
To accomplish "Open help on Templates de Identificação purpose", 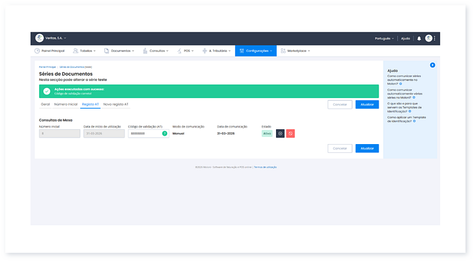I will point(404,107).
